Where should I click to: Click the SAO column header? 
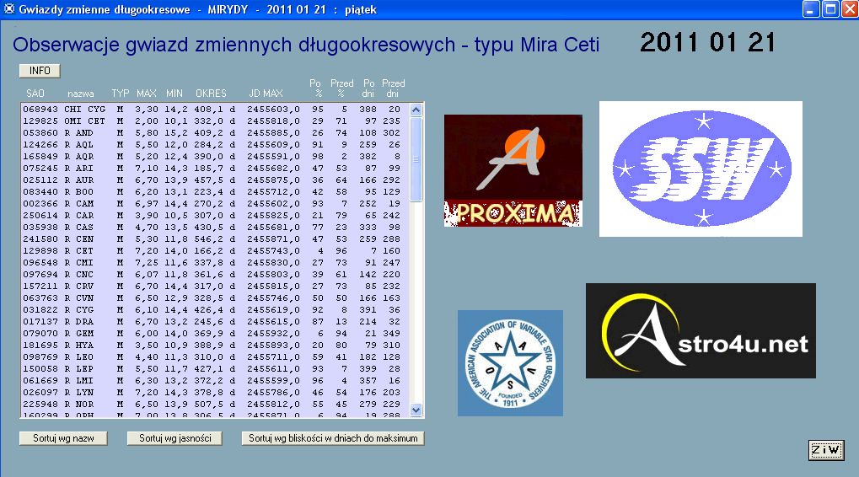click(x=35, y=94)
